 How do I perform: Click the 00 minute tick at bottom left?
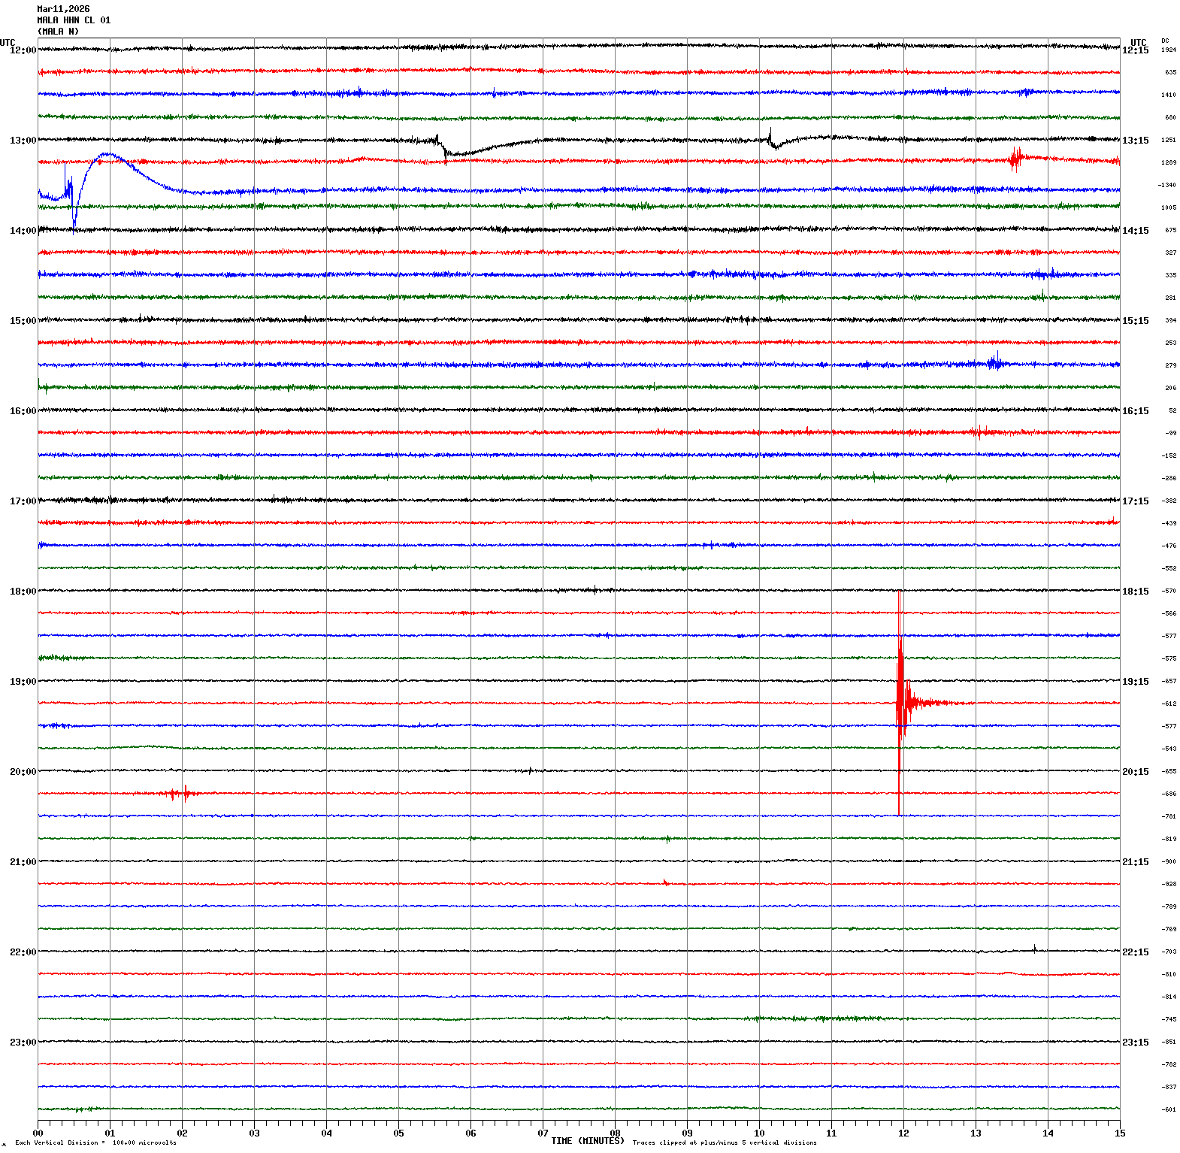(x=38, y=1133)
